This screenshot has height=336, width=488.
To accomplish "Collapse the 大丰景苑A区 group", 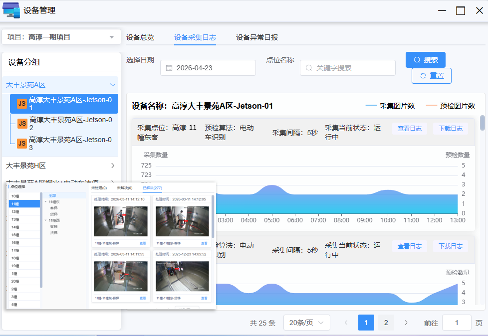I will (60, 85).
